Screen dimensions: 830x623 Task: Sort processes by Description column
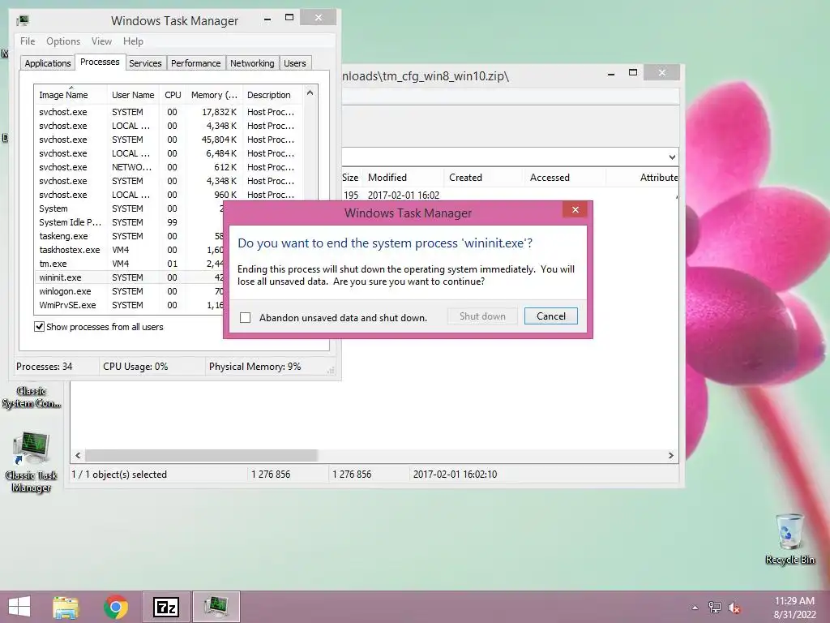pos(272,95)
